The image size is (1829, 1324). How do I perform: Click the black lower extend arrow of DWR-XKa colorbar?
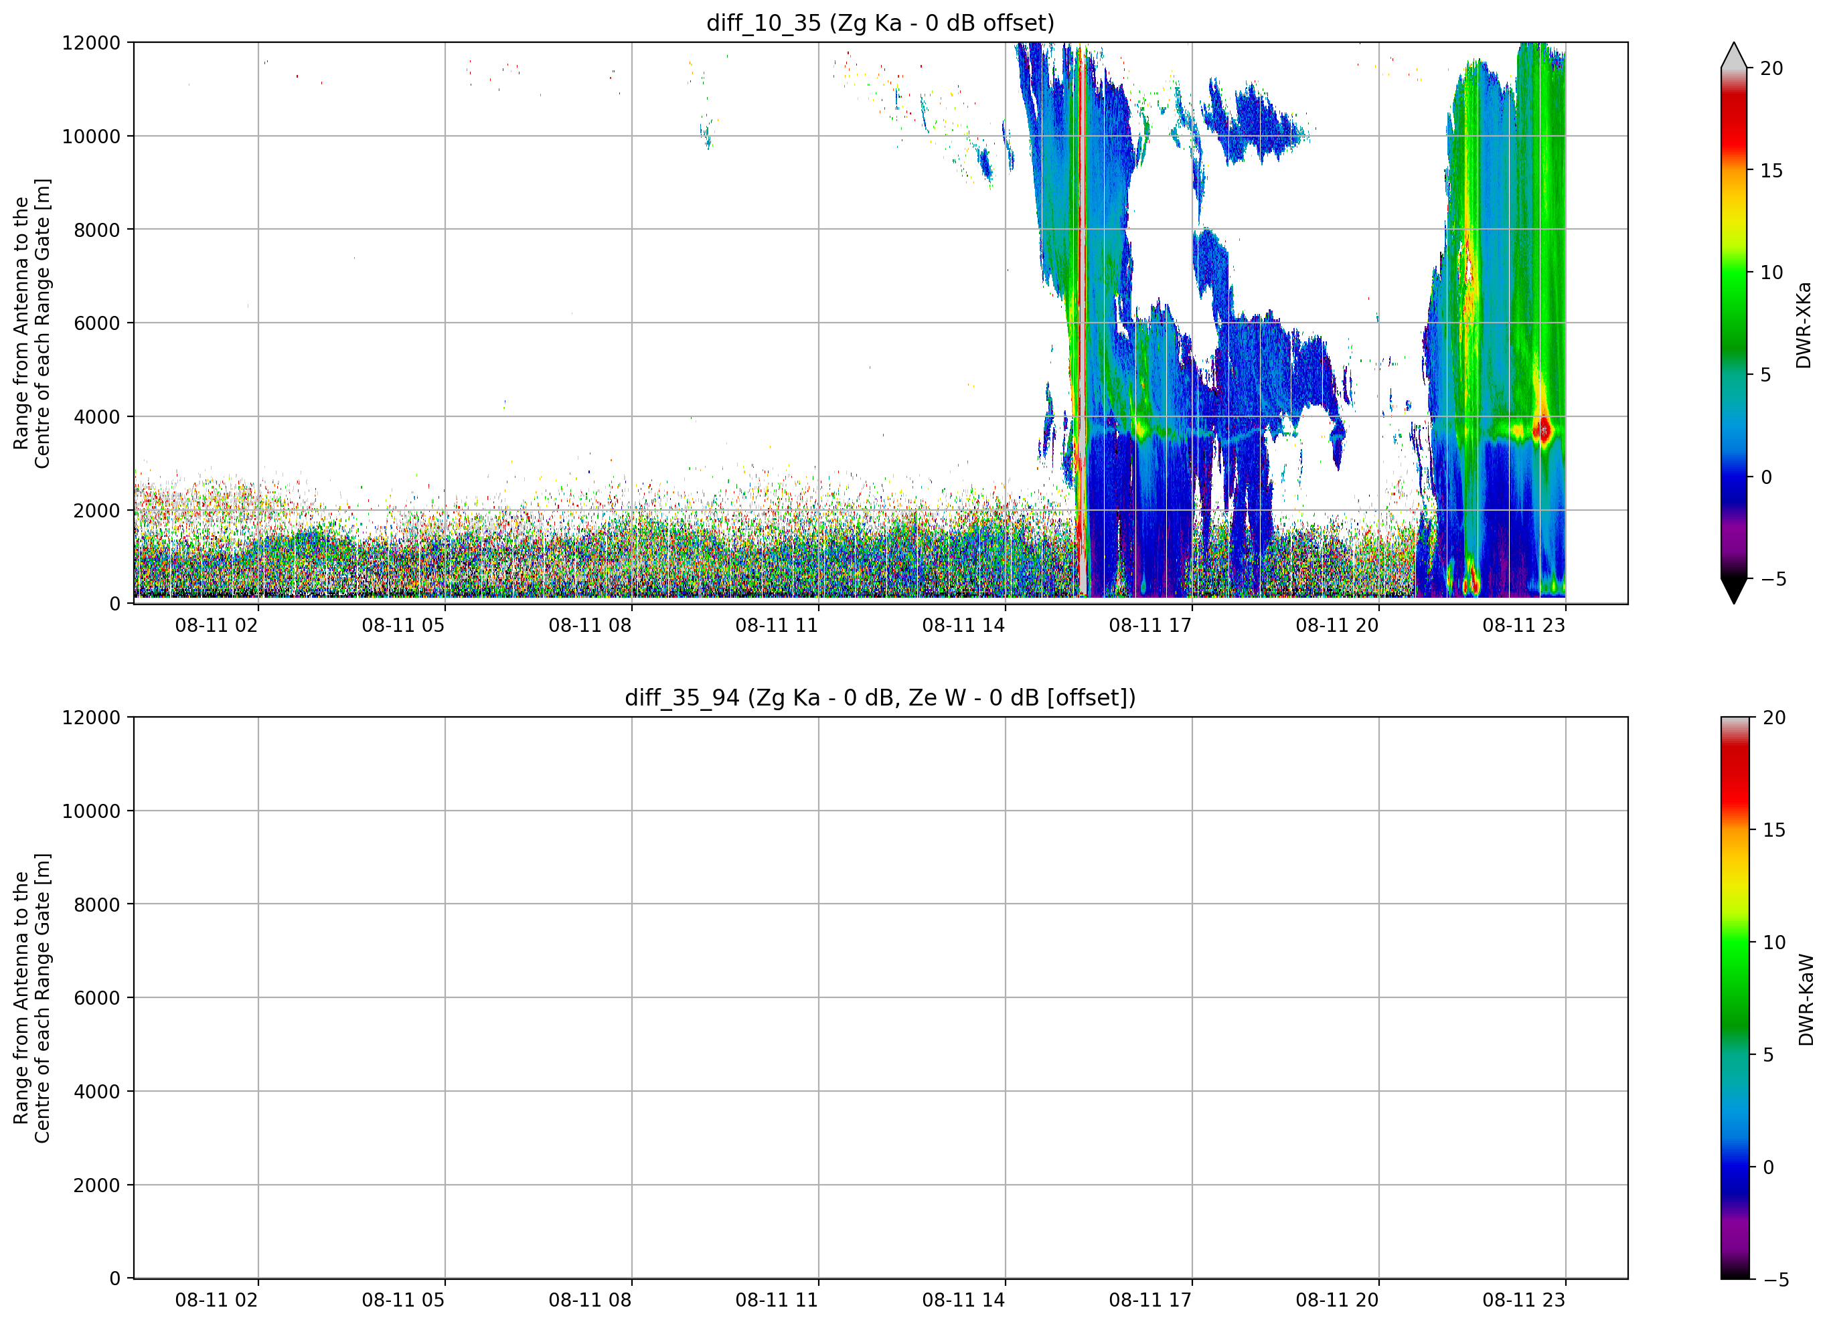(x=1734, y=591)
